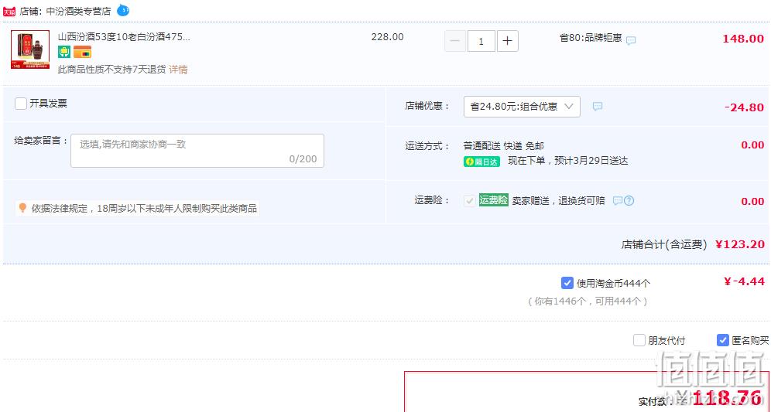This screenshot has width=771, height=412.
Task: Toggle the 运费险 shipping insurance checkbox
Action: pos(470,201)
